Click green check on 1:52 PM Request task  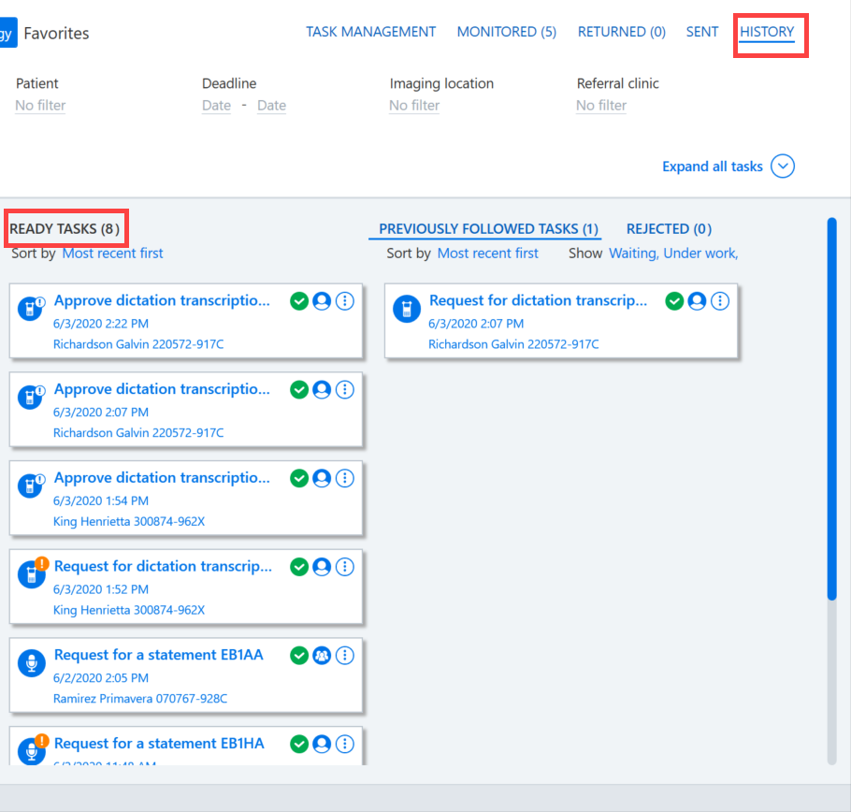299,567
